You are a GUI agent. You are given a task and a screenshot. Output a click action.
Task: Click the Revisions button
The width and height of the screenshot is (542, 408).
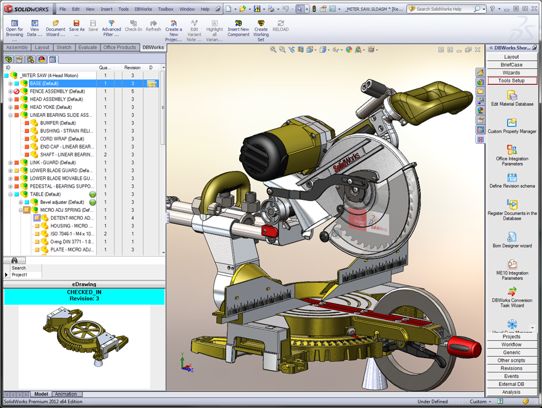tap(512, 368)
